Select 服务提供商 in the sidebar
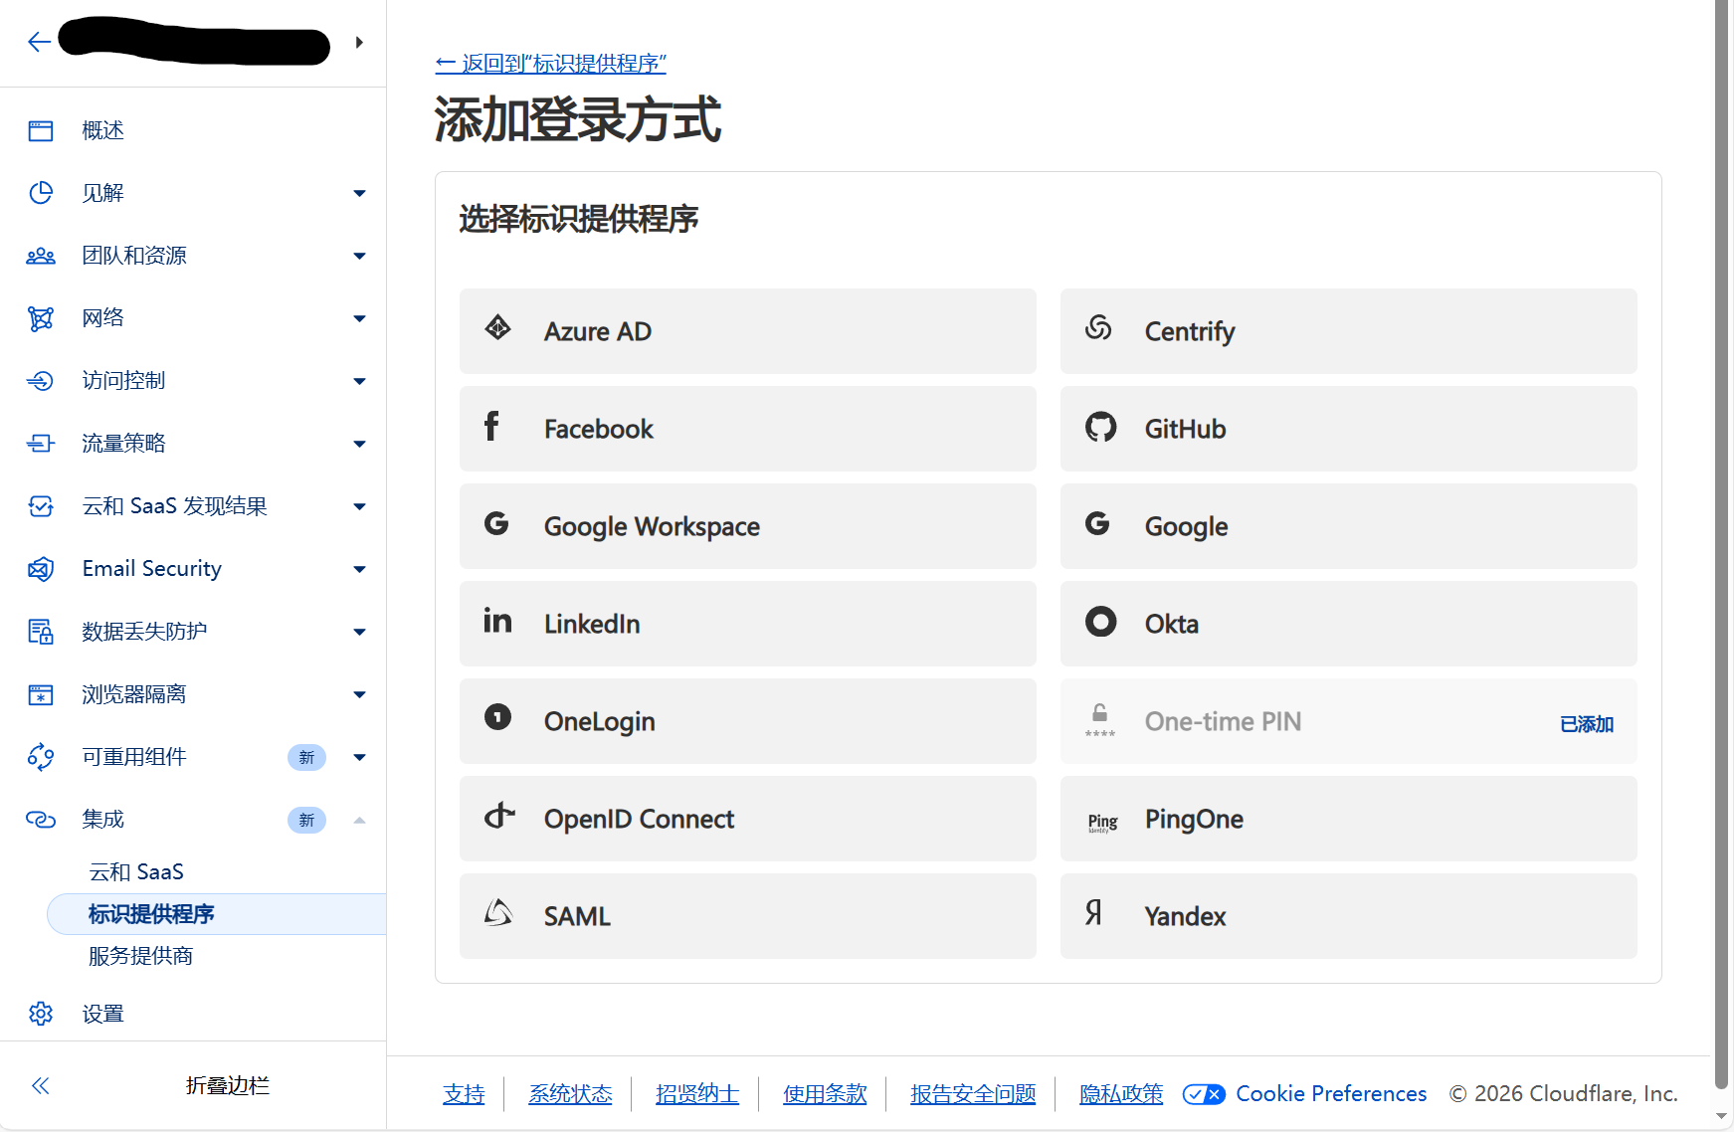The height and width of the screenshot is (1132, 1734). [x=140, y=956]
